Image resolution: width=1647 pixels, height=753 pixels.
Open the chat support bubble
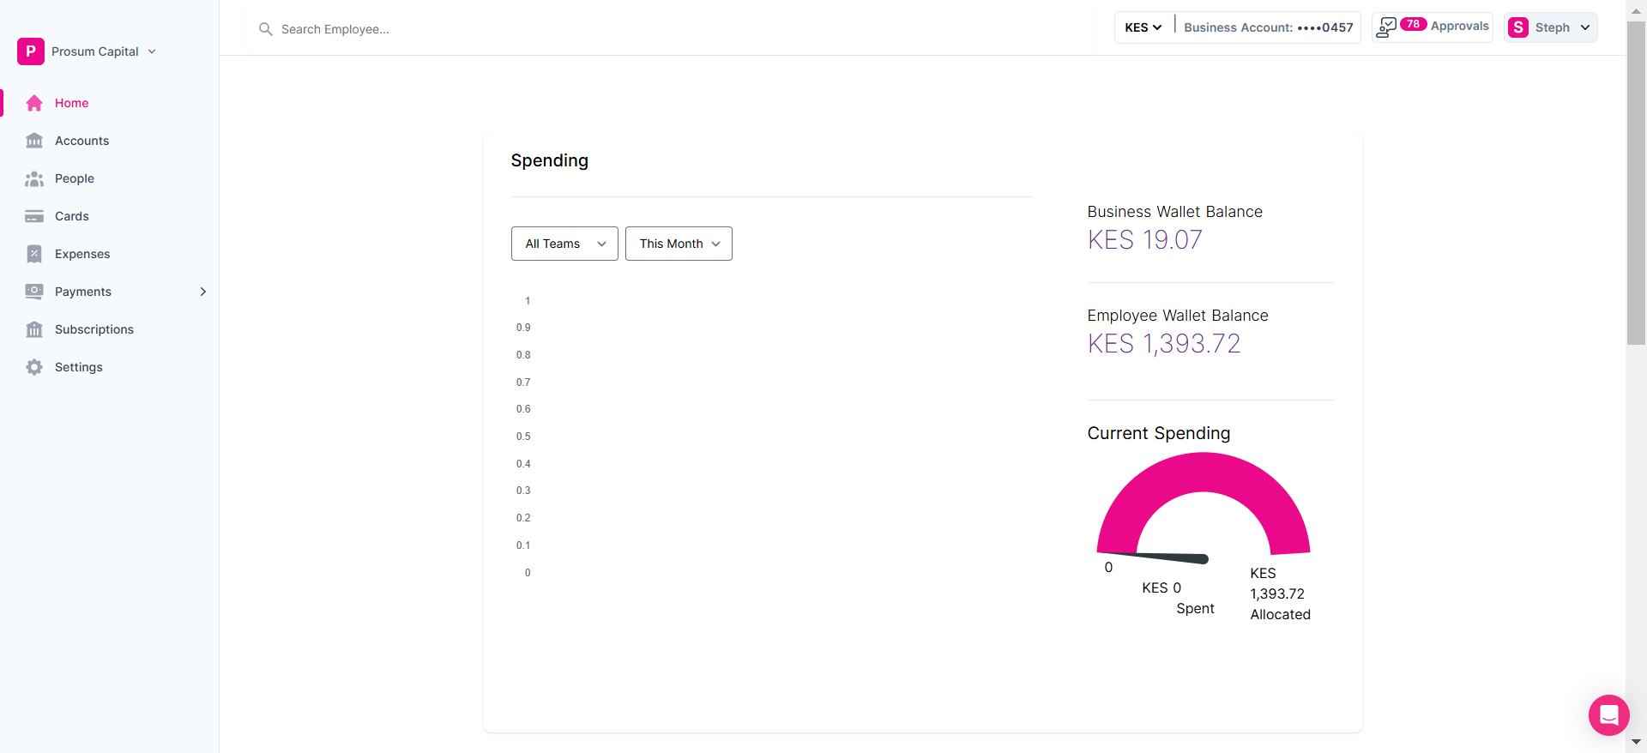pos(1608,714)
